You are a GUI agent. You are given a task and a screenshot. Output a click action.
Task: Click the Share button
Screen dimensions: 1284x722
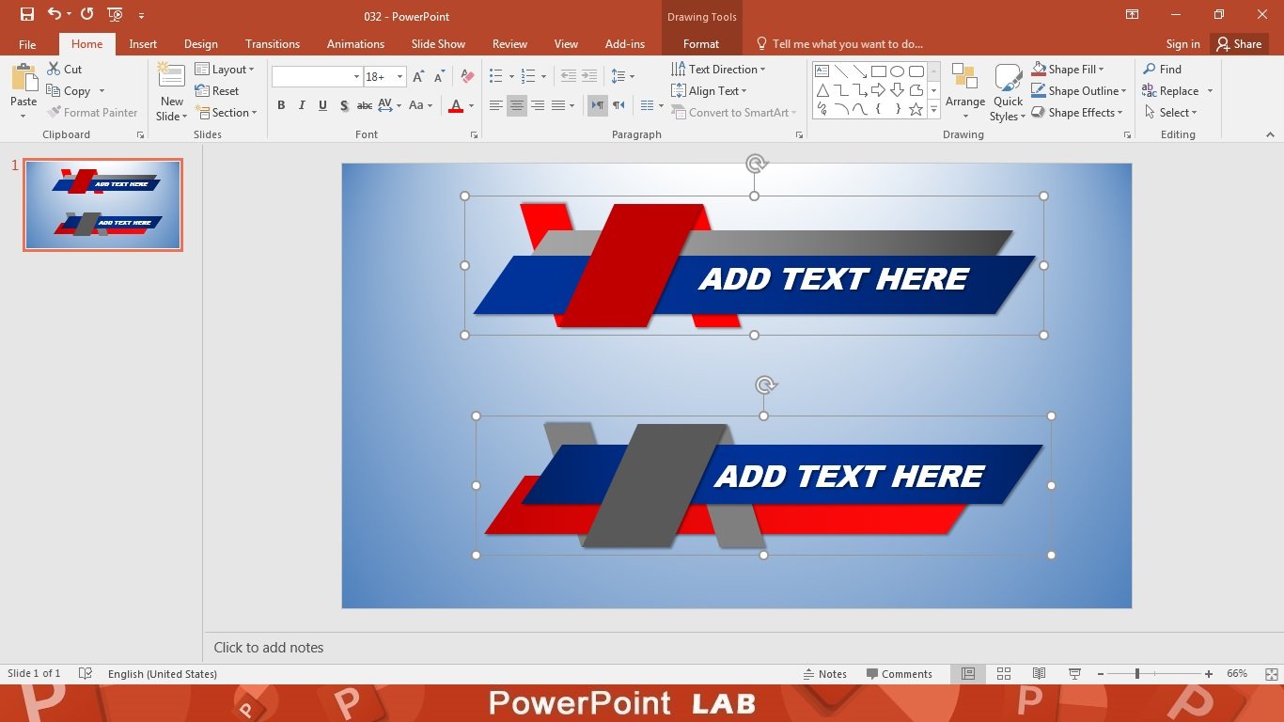[x=1239, y=44]
